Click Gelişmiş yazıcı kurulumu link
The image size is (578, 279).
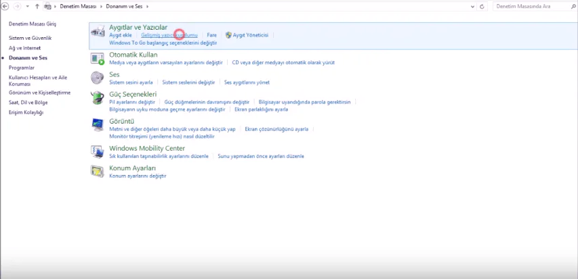click(x=169, y=35)
